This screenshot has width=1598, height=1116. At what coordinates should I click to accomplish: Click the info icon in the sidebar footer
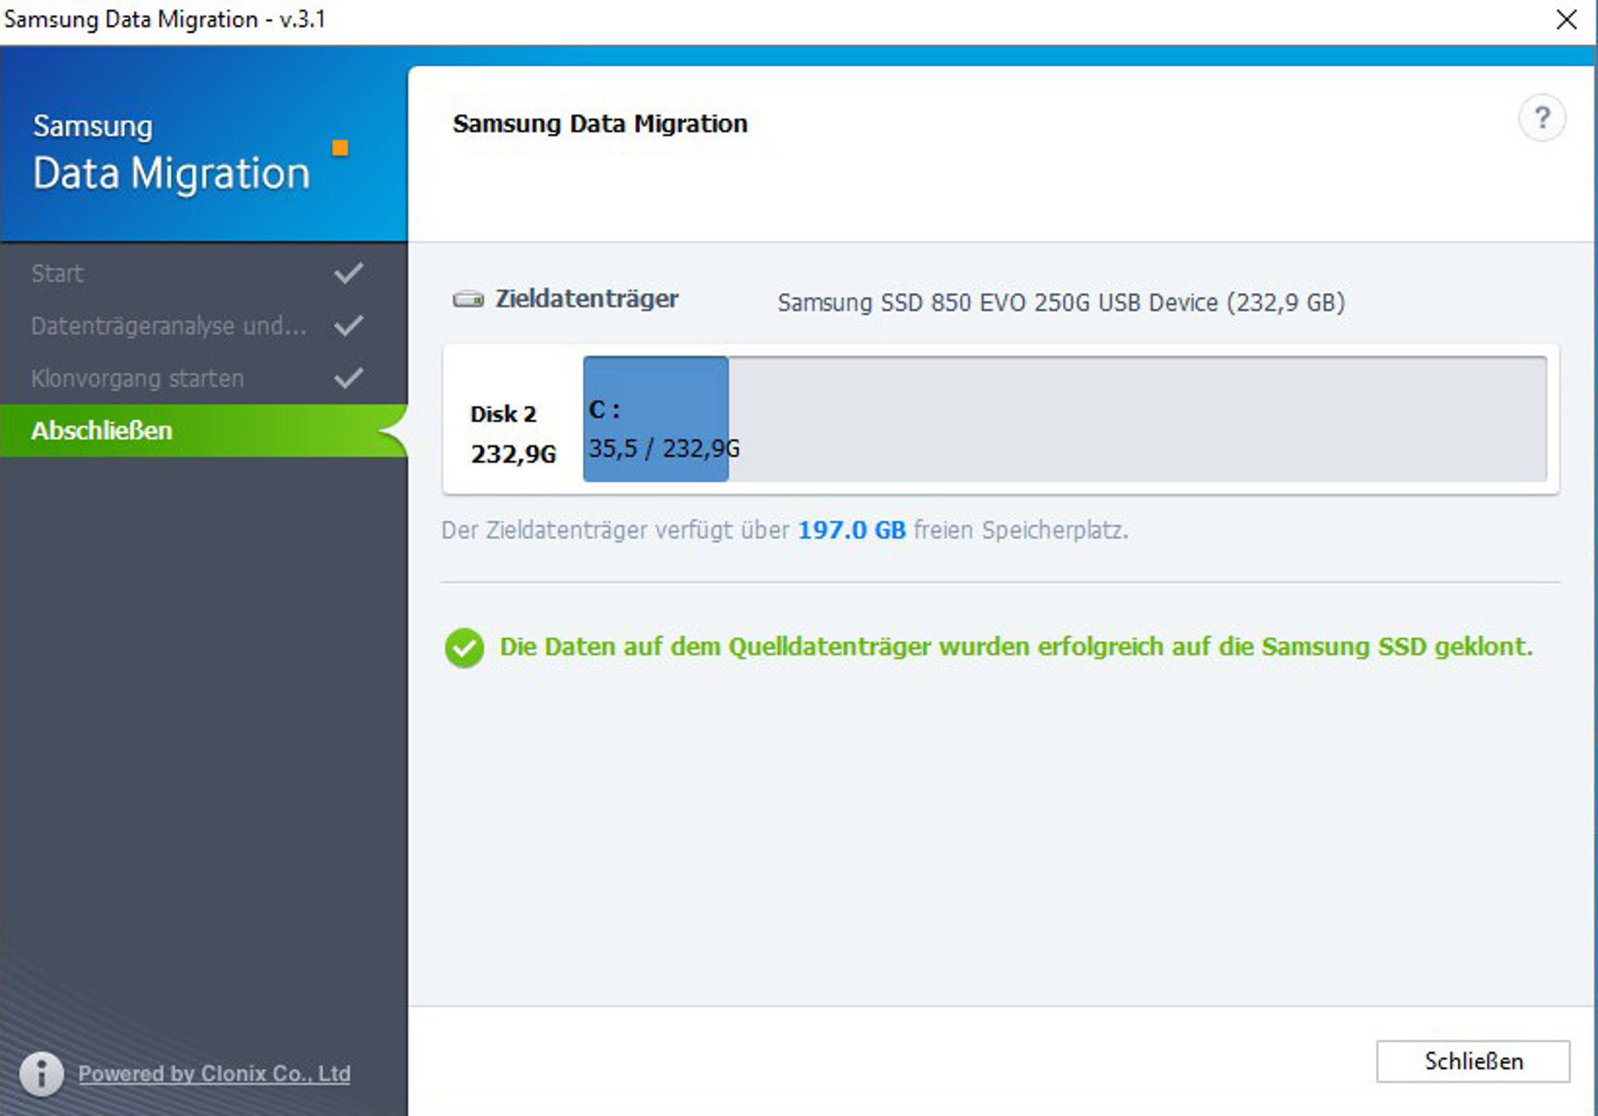click(x=42, y=1073)
